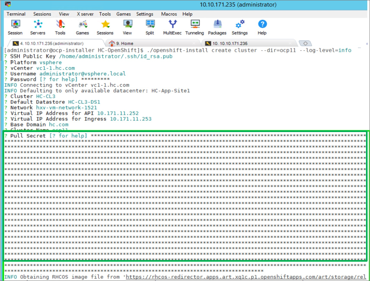Open a new Session from the toolbar

[x=15, y=27]
